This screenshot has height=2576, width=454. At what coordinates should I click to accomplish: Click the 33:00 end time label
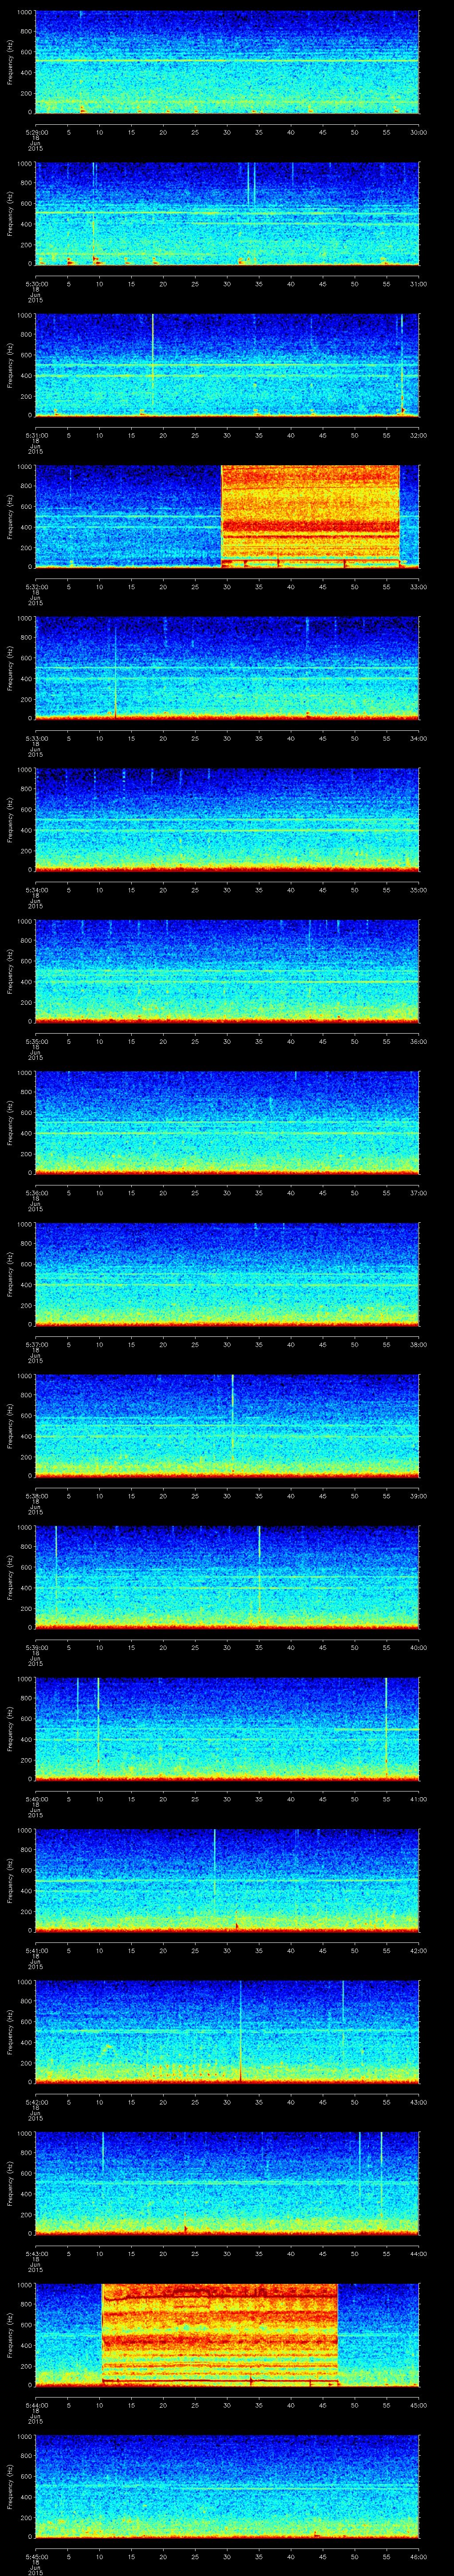418,586
